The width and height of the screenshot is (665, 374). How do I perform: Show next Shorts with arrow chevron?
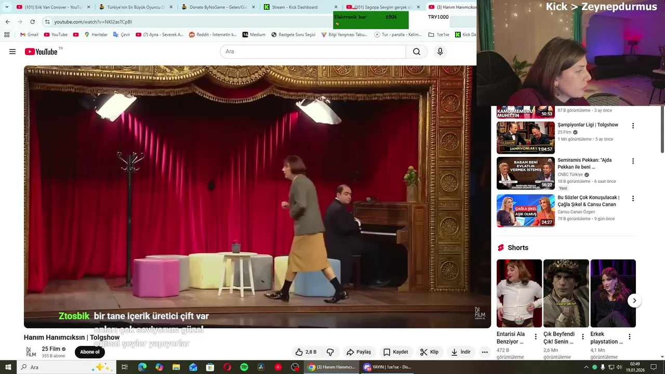(x=634, y=301)
